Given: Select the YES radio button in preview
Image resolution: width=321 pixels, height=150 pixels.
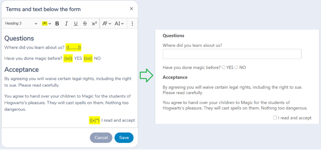Looking at the screenshot, I should click(x=224, y=67).
